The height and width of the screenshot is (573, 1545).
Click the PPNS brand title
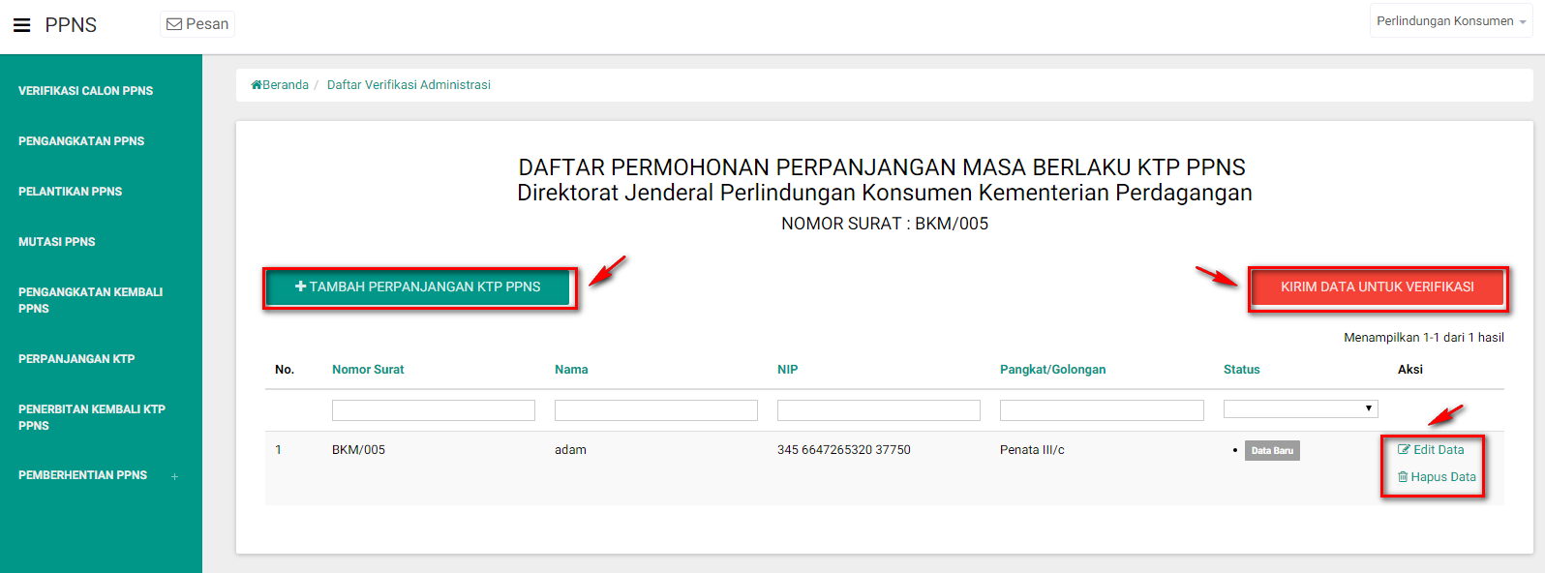coord(71,25)
